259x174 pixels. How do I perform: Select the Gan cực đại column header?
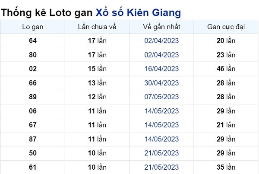click(x=226, y=27)
